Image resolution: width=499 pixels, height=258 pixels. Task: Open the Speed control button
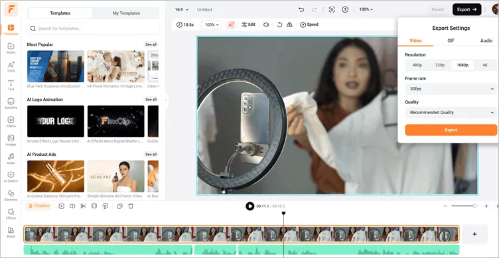309,25
